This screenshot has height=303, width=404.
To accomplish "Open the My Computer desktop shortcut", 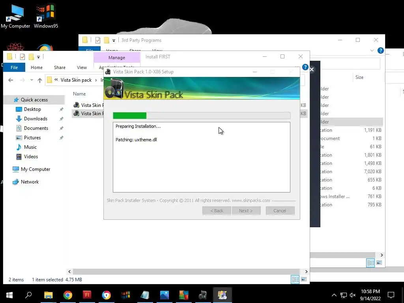I will (15, 17).
